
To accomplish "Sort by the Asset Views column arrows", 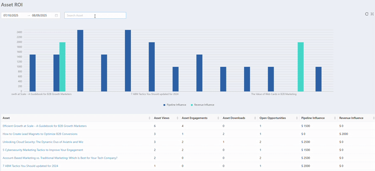I will pyautogui.click(x=178, y=118).
